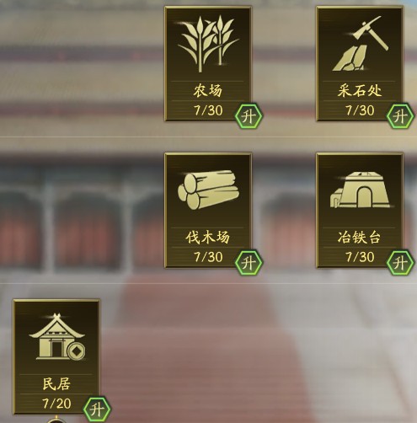Screen dimensions: 417x423
Task: Click the 7/30 level text on 冶铁台
Action: (x=360, y=257)
